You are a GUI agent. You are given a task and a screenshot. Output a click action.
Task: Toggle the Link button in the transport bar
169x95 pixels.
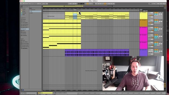pyautogui.click(x=22, y=4)
